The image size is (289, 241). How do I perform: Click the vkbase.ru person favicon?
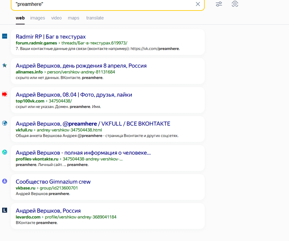(x=5, y=181)
